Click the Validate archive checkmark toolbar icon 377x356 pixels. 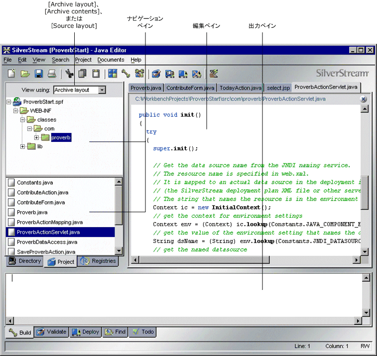point(156,74)
